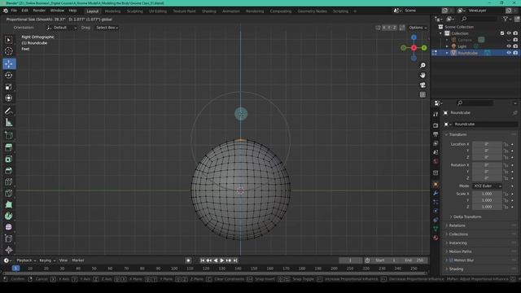The image size is (521, 293).
Task: Toggle lock on Location X
Action: click(506, 144)
